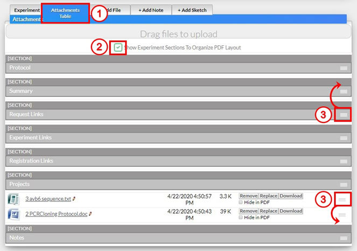Click drag handle on Registration Links section
The width and height of the screenshot is (357, 251).
click(x=343, y=162)
